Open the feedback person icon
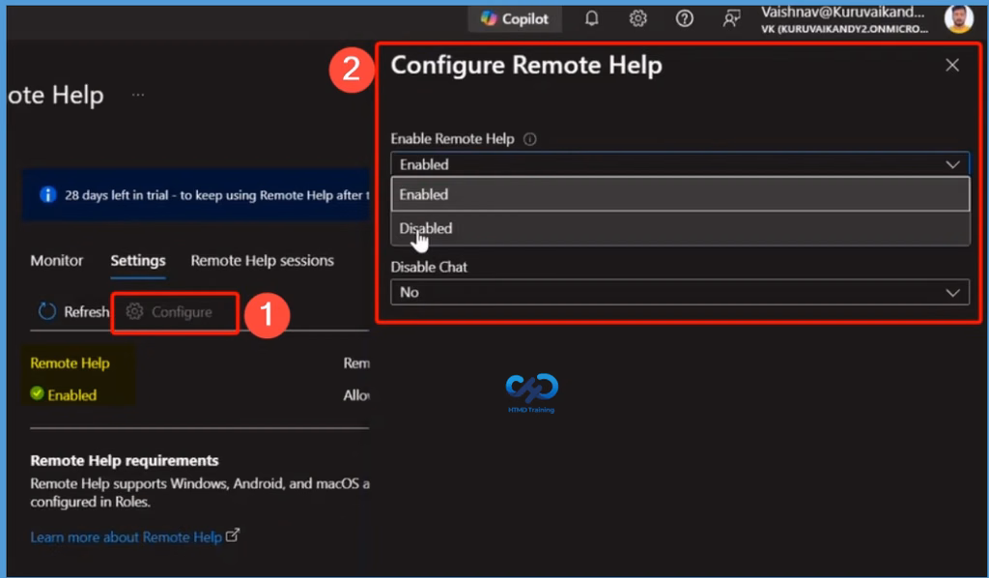 731,19
